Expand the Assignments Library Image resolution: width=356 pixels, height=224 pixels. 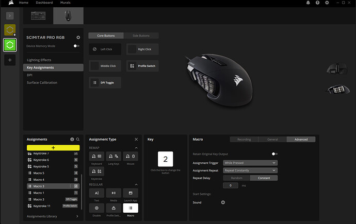53,216
